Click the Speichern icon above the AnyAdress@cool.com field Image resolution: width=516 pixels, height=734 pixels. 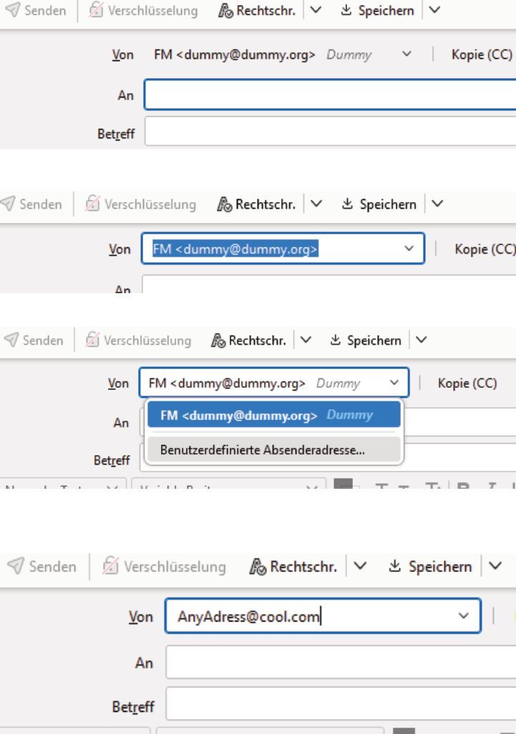[396, 567]
